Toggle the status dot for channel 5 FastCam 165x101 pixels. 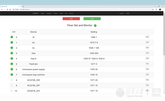pos(12,64)
